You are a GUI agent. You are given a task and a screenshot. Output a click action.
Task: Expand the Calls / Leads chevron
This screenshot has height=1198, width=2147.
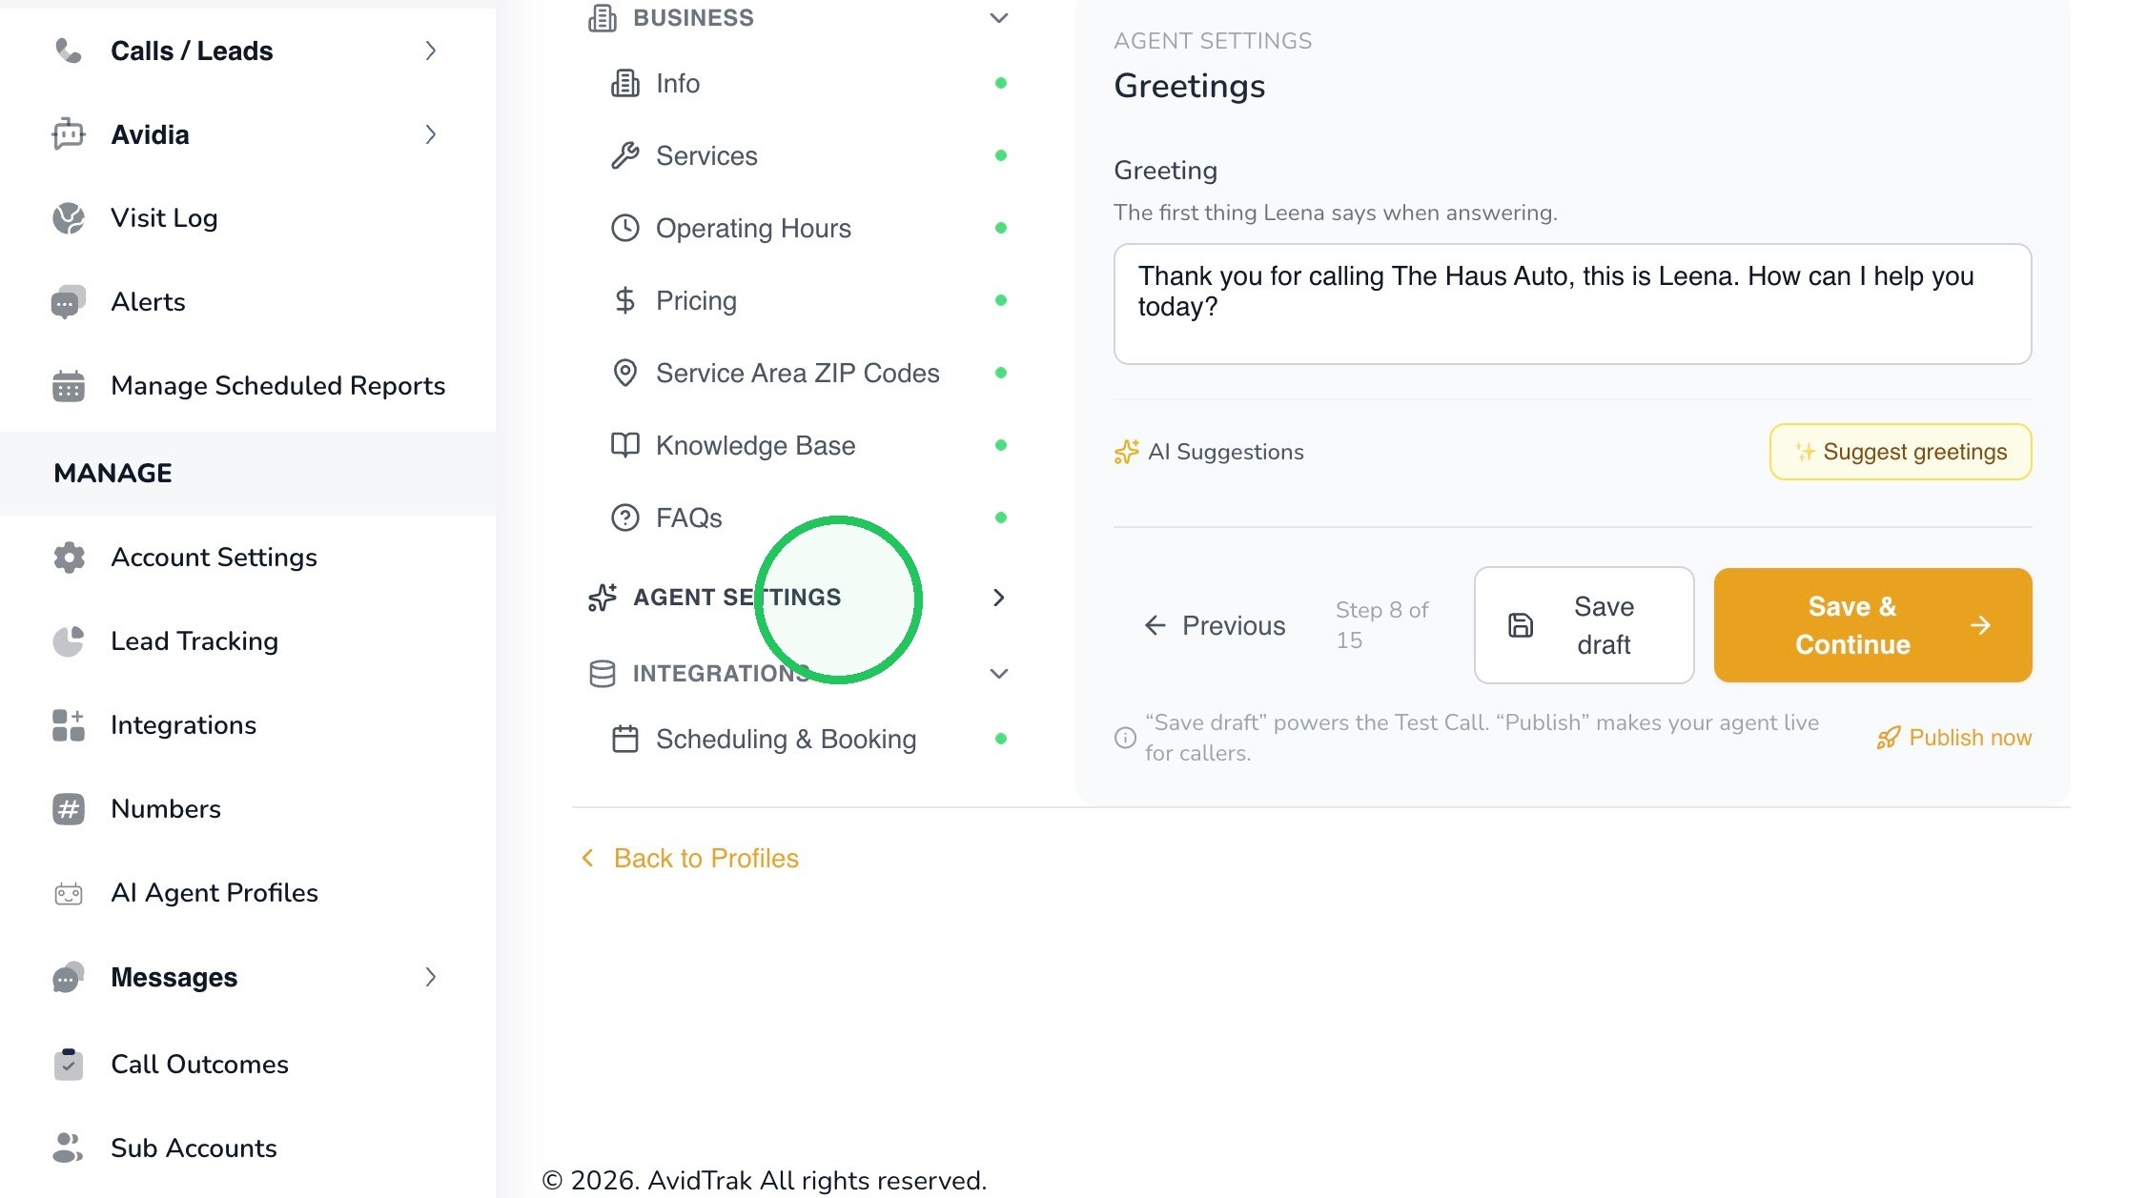point(430,51)
